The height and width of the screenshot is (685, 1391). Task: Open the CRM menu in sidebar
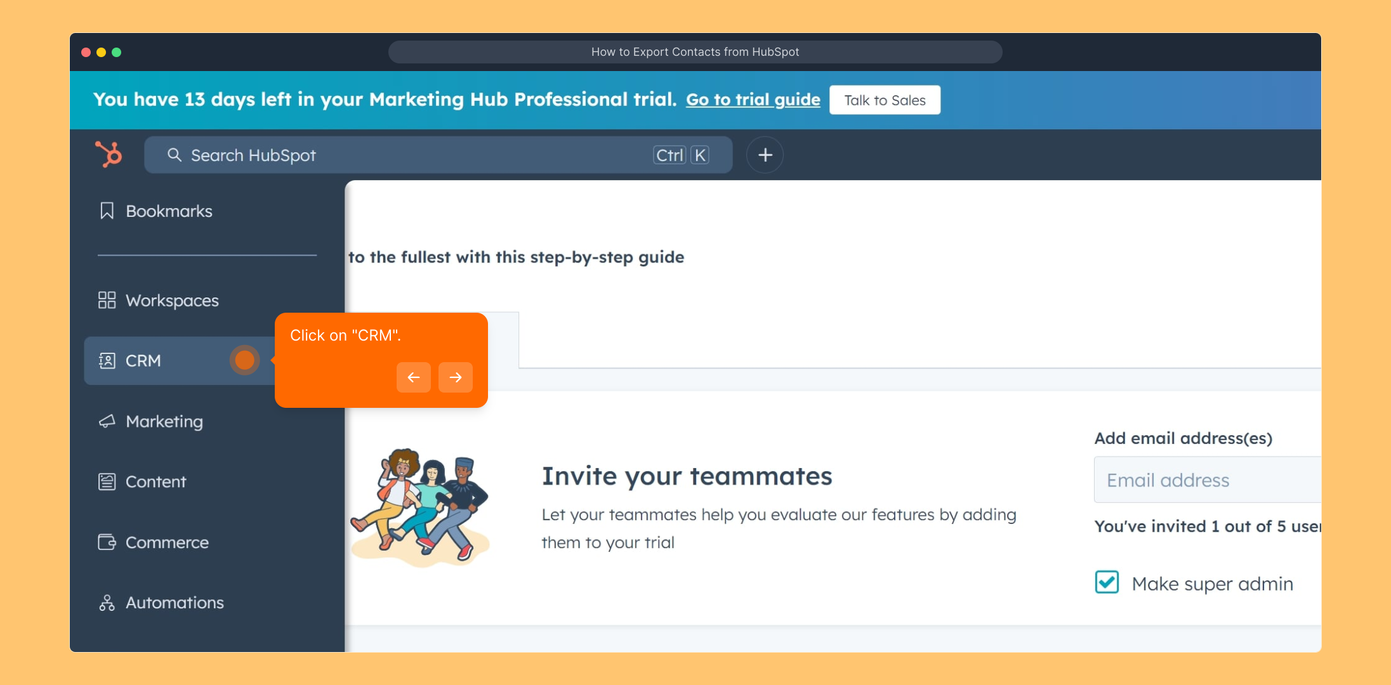click(143, 360)
